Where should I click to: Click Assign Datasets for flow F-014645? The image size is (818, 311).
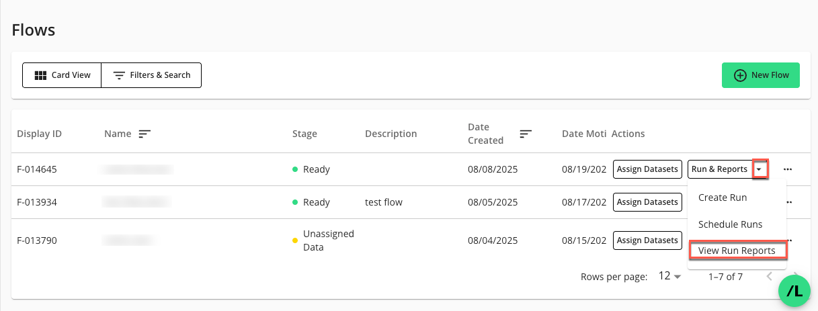(647, 169)
